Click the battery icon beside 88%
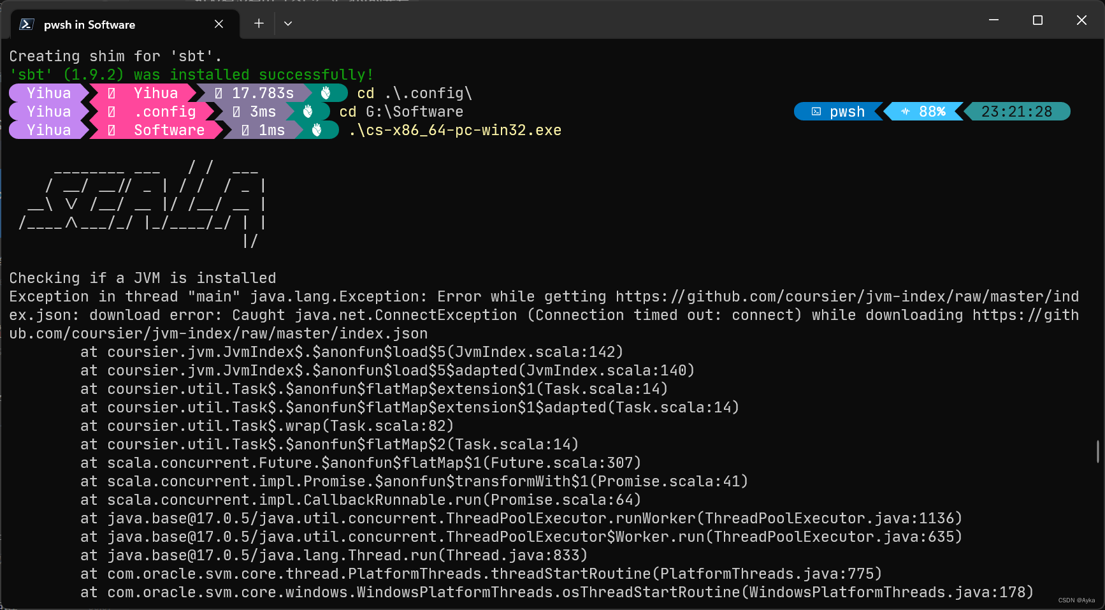The width and height of the screenshot is (1105, 610). click(906, 112)
